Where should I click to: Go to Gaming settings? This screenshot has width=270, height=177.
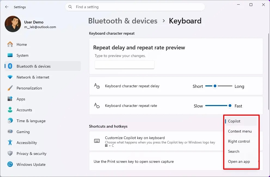tap(43, 132)
